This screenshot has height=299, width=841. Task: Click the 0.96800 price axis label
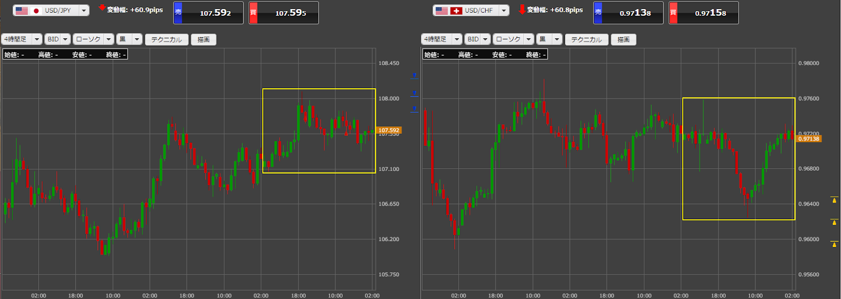[809, 169]
